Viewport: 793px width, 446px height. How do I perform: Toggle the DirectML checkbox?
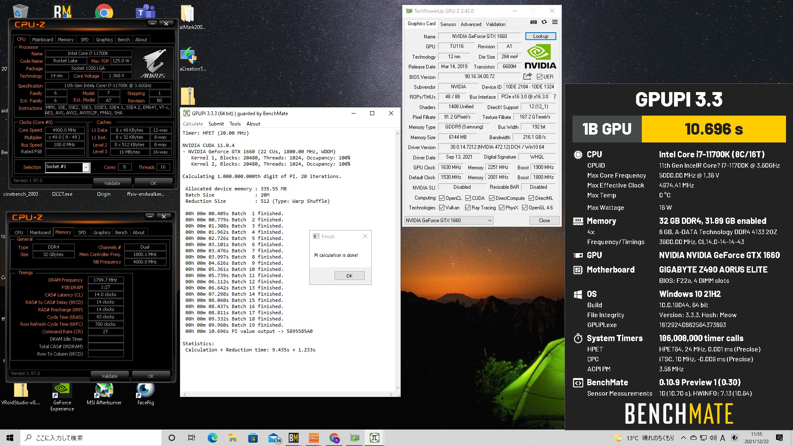(531, 198)
